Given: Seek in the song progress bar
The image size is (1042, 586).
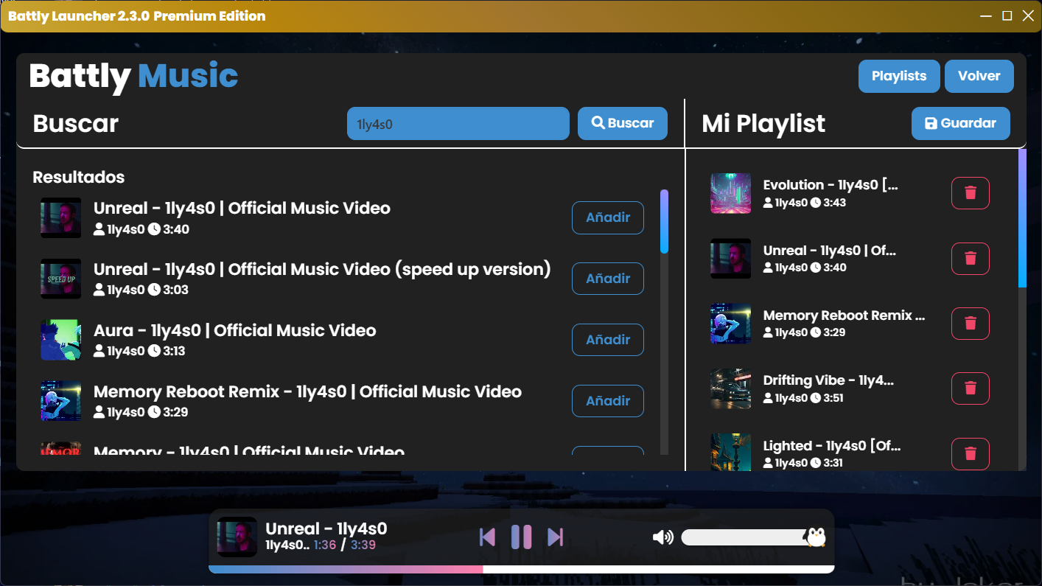Looking at the screenshot, I should (x=522, y=569).
